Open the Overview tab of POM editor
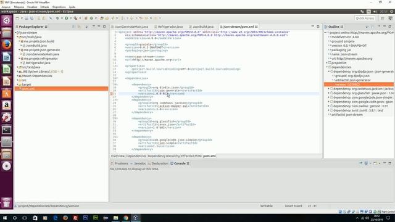 tap(118, 156)
